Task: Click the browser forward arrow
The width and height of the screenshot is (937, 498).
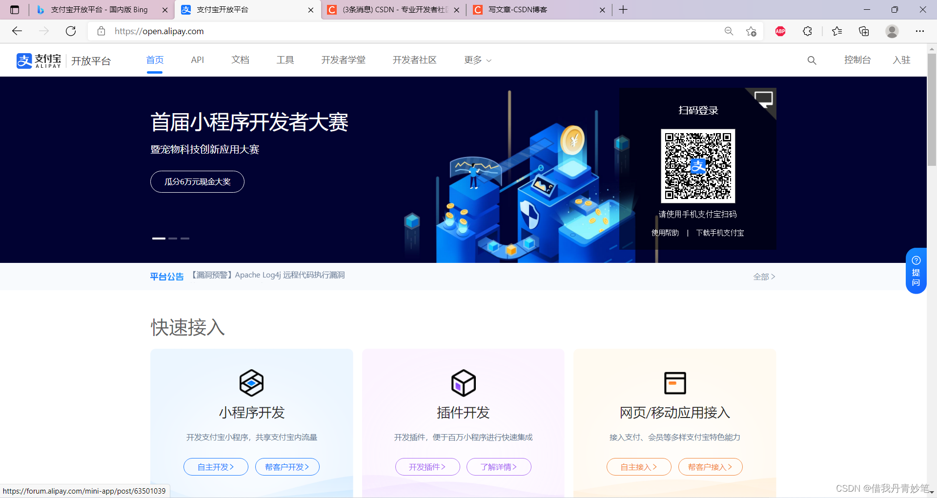Action: click(44, 31)
